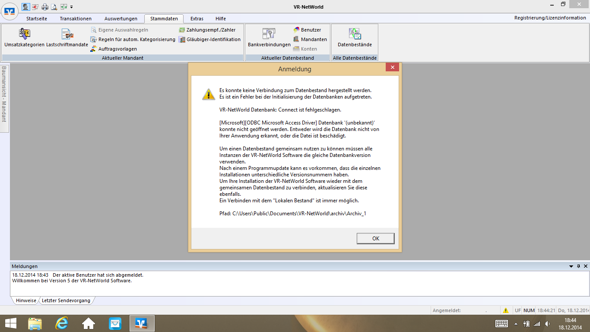Click the status bar time 18:44:21
Image resolution: width=590 pixels, height=332 pixels.
pos(546,310)
